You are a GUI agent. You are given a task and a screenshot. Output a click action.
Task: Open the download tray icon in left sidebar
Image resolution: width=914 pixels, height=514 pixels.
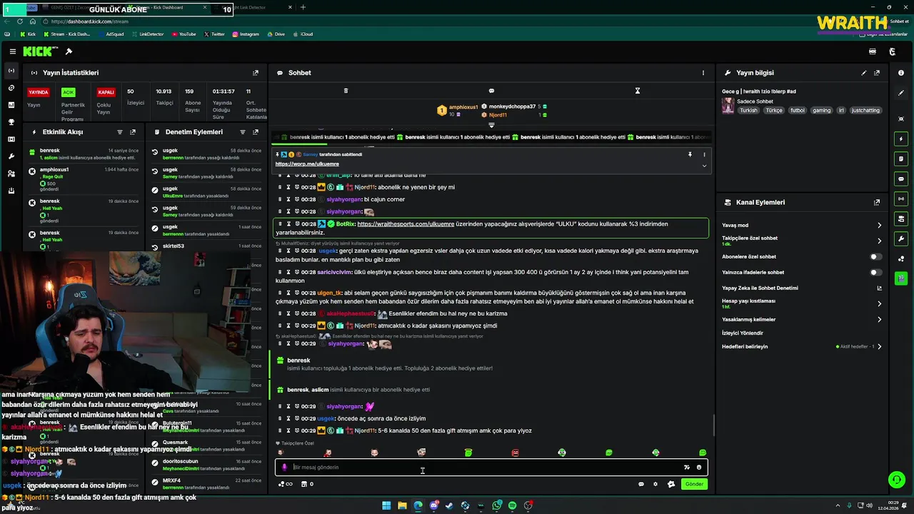point(11,191)
